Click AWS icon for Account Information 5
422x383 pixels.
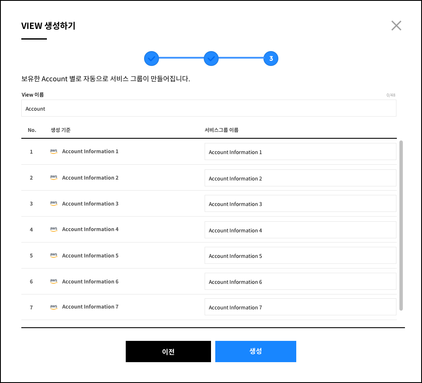point(53,256)
